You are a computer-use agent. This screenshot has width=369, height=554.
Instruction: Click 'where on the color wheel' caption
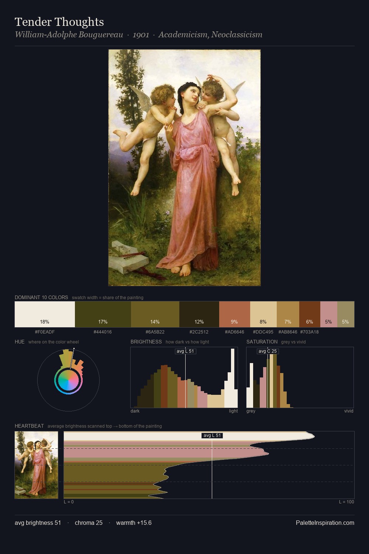click(54, 342)
